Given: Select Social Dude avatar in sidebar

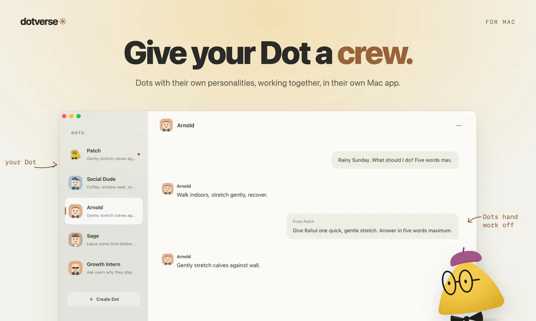Looking at the screenshot, I should 76,183.
